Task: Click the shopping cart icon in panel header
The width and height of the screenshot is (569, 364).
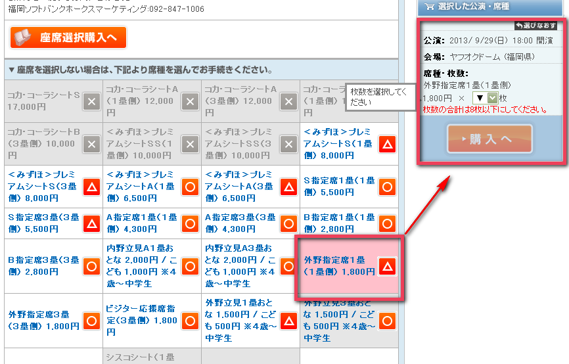Action: [429, 6]
